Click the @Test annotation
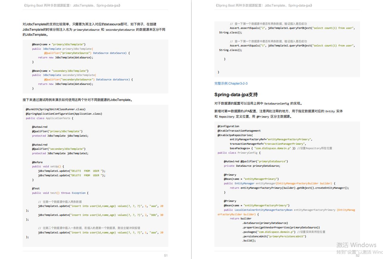The height and width of the screenshot is (259, 383). (x=36, y=188)
